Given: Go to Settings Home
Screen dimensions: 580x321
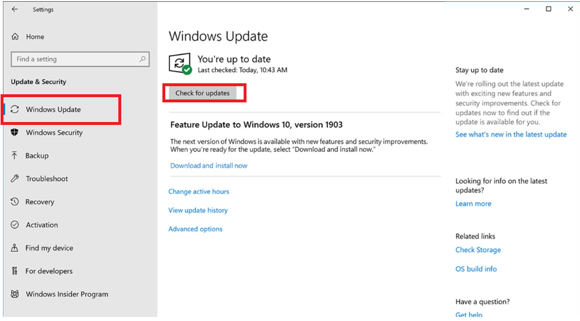Looking at the screenshot, I should 35,36.
